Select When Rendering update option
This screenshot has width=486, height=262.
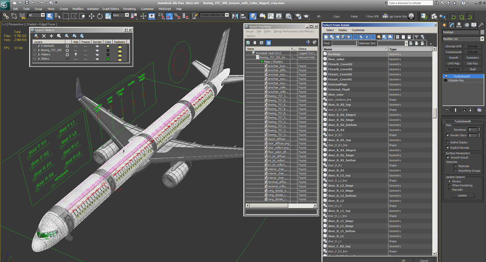click(x=449, y=185)
